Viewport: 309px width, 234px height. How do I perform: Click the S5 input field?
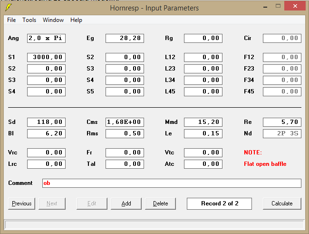pyautogui.click(x=125, y=92)
